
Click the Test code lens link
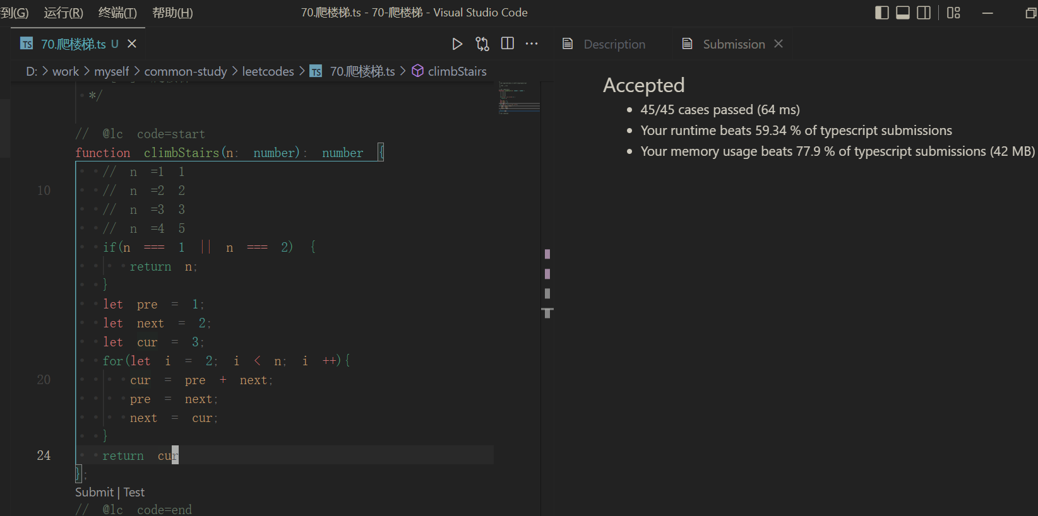134,492
